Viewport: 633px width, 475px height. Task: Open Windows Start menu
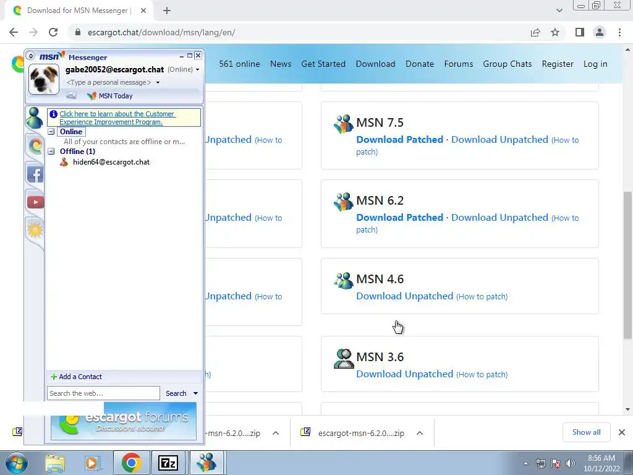coord(16,463)
